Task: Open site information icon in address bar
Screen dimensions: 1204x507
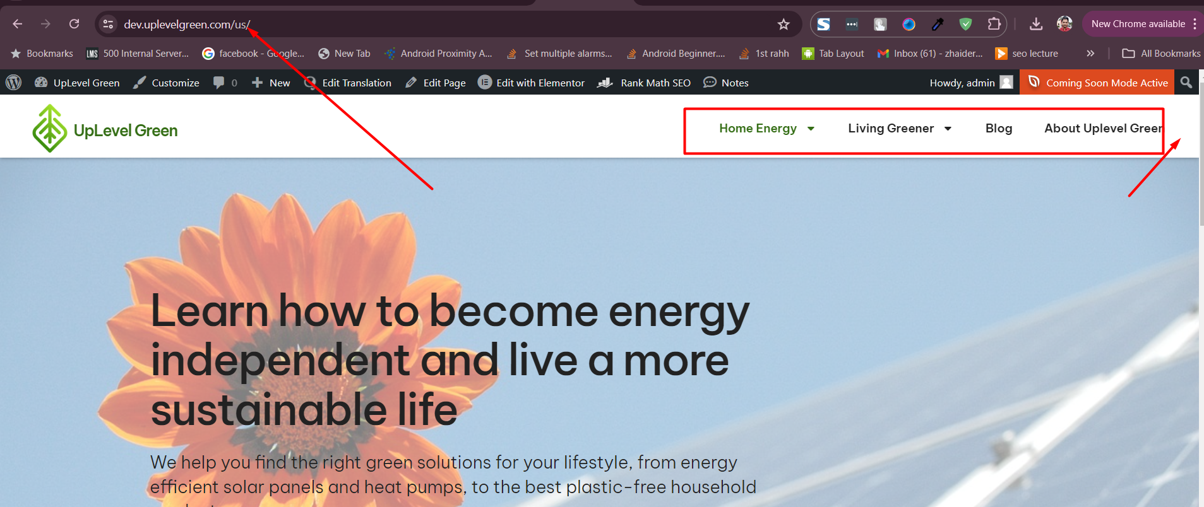Action: tap(108, 24)
